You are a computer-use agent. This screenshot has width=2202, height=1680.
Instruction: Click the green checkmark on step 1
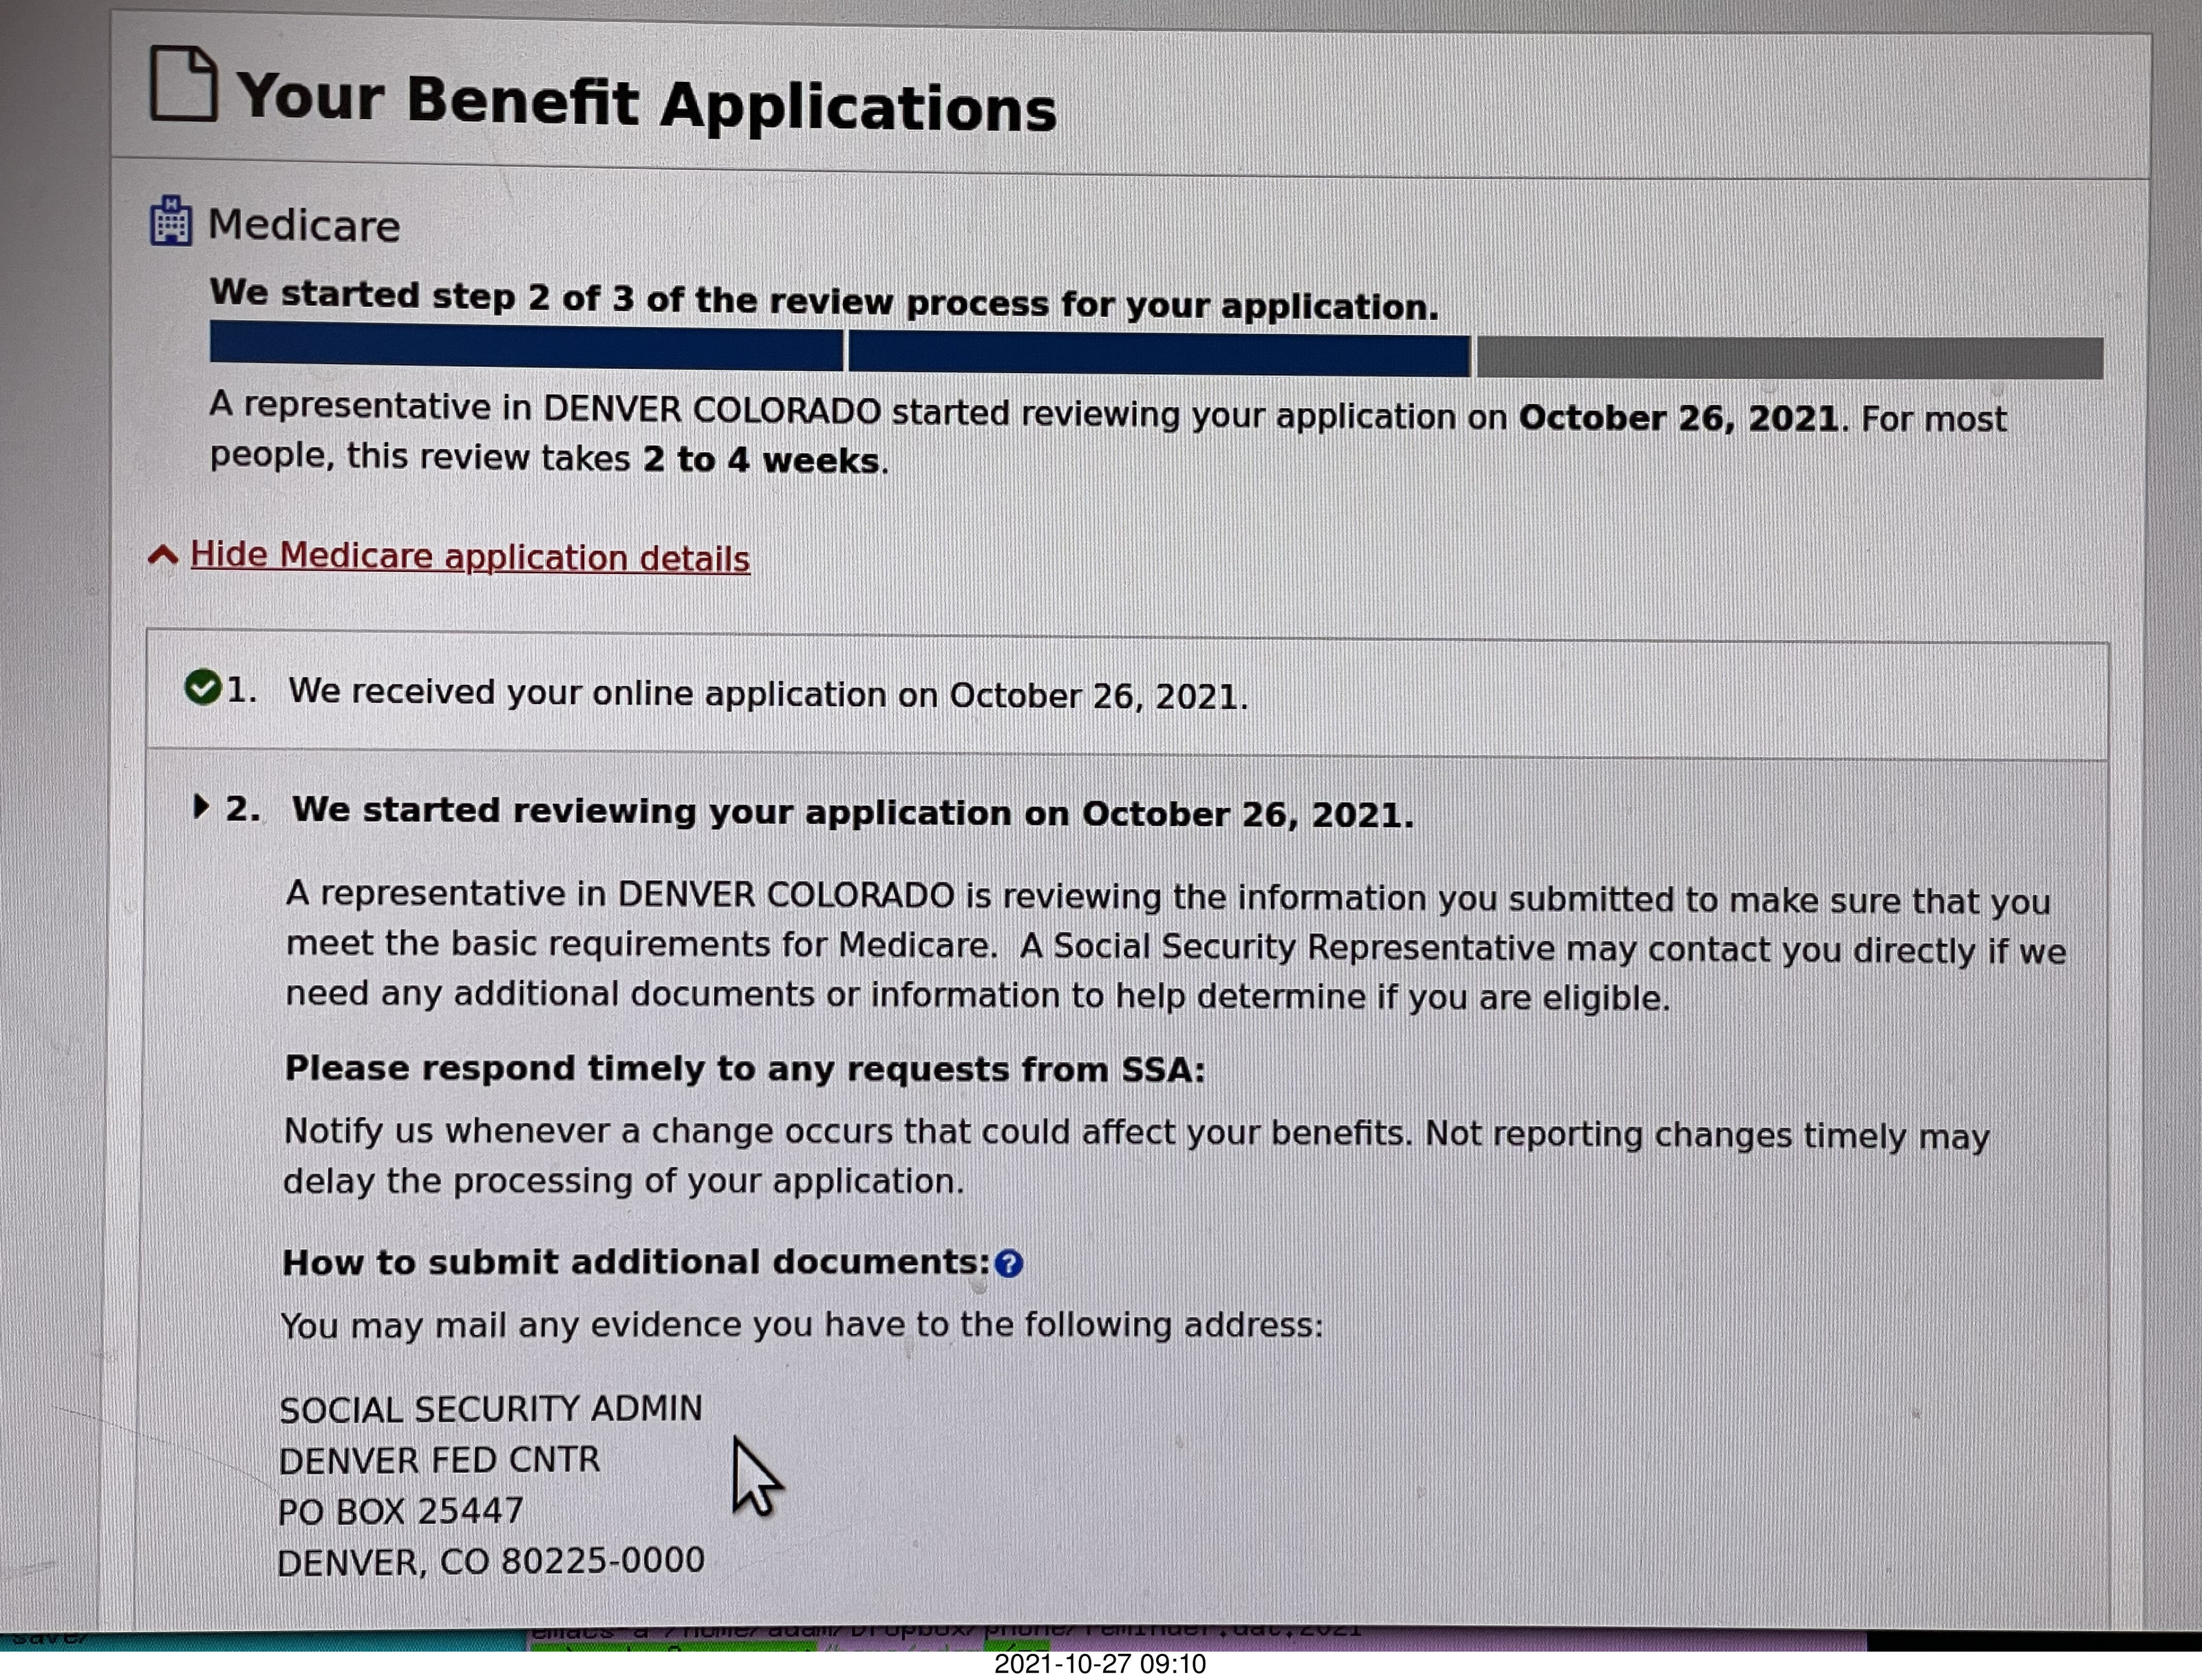click(x=203, y=687)
